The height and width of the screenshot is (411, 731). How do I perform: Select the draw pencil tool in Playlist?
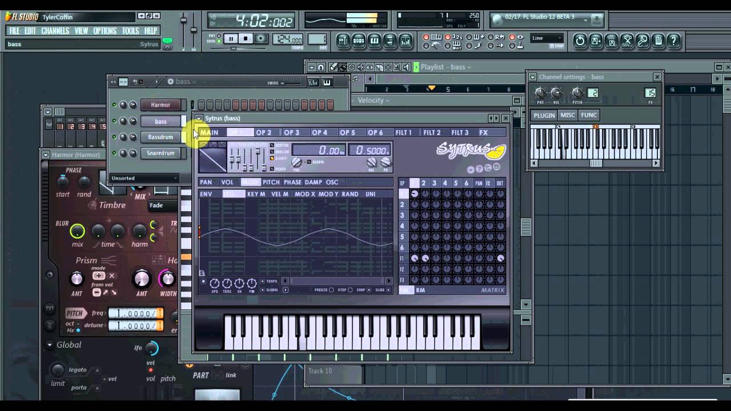pyautogui.click(x=333, y=67)
